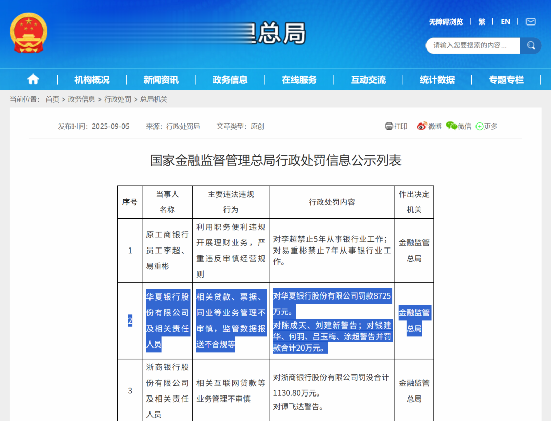The height and width of the screenshot is (421, 551).
Task: Click cell 对李超禁止5年从事银行业工作
Action: 332,251
